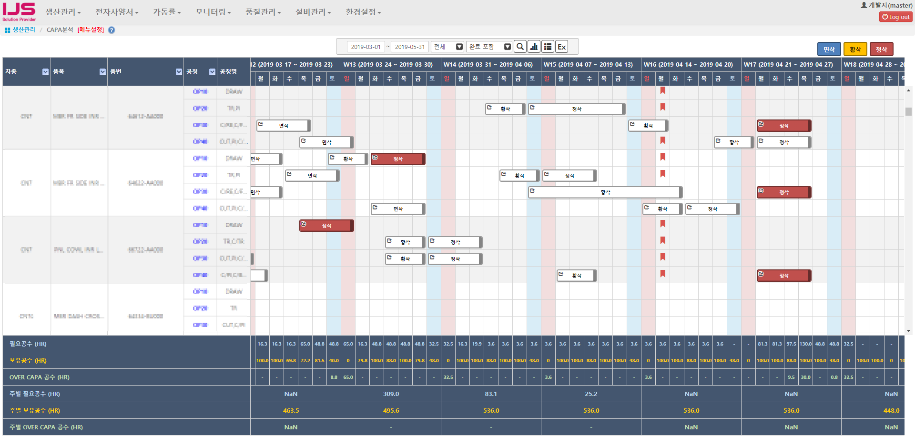This screenshot has width=915, height=436.
Task: Click the start date field 2019-03-01
Action: [366, 47]
